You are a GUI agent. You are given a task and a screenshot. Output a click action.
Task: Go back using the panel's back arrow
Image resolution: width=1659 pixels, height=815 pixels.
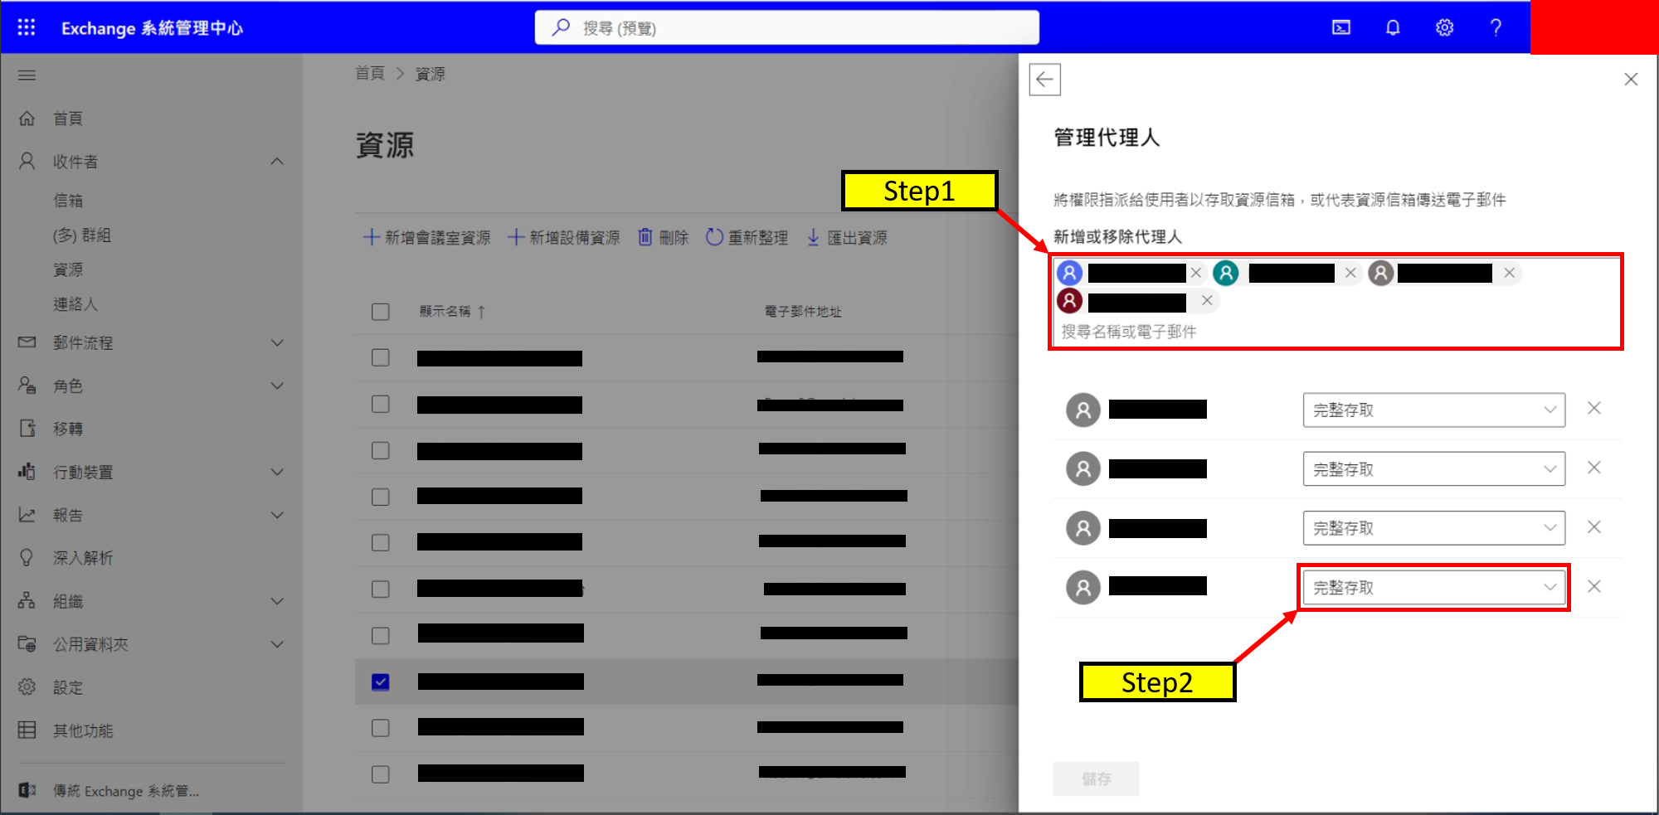coord(1044,80)
